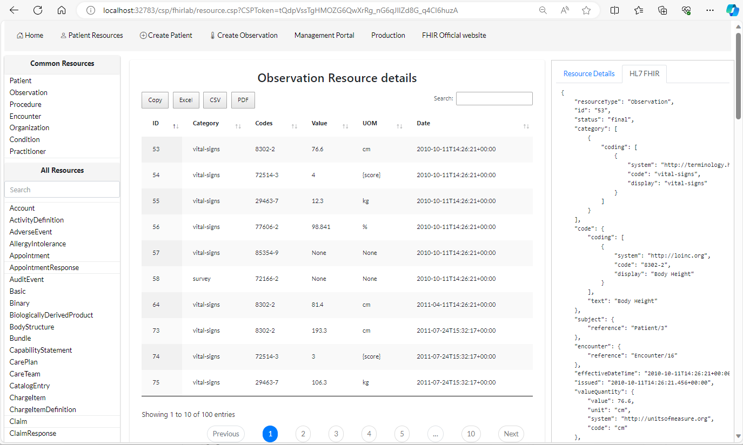The width and height of the screenshot is (743, 445).
Task: Open the browser home page icon
Action: click(62, 10)
